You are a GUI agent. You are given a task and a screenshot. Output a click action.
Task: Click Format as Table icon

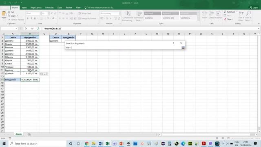tap(139, 16)
